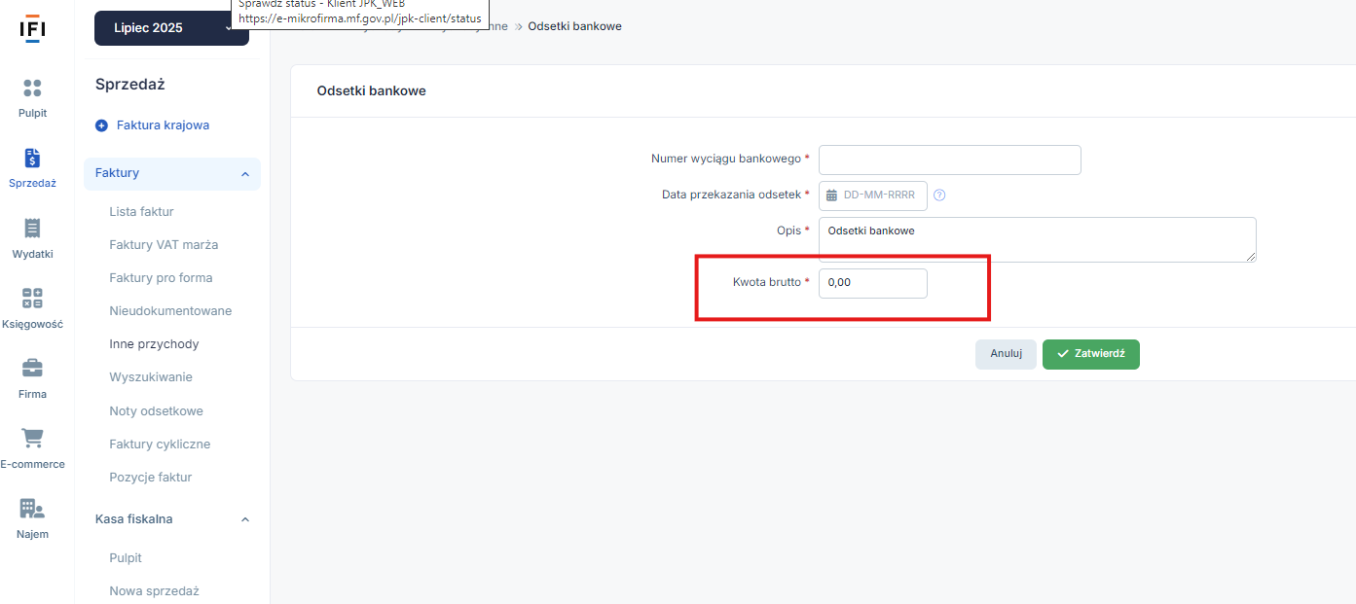
Task: Focus the Data przekazania odsetek field
Action: click(x=873, y=195)
